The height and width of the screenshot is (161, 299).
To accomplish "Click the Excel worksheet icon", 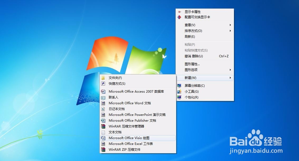I will coord(103,144).
